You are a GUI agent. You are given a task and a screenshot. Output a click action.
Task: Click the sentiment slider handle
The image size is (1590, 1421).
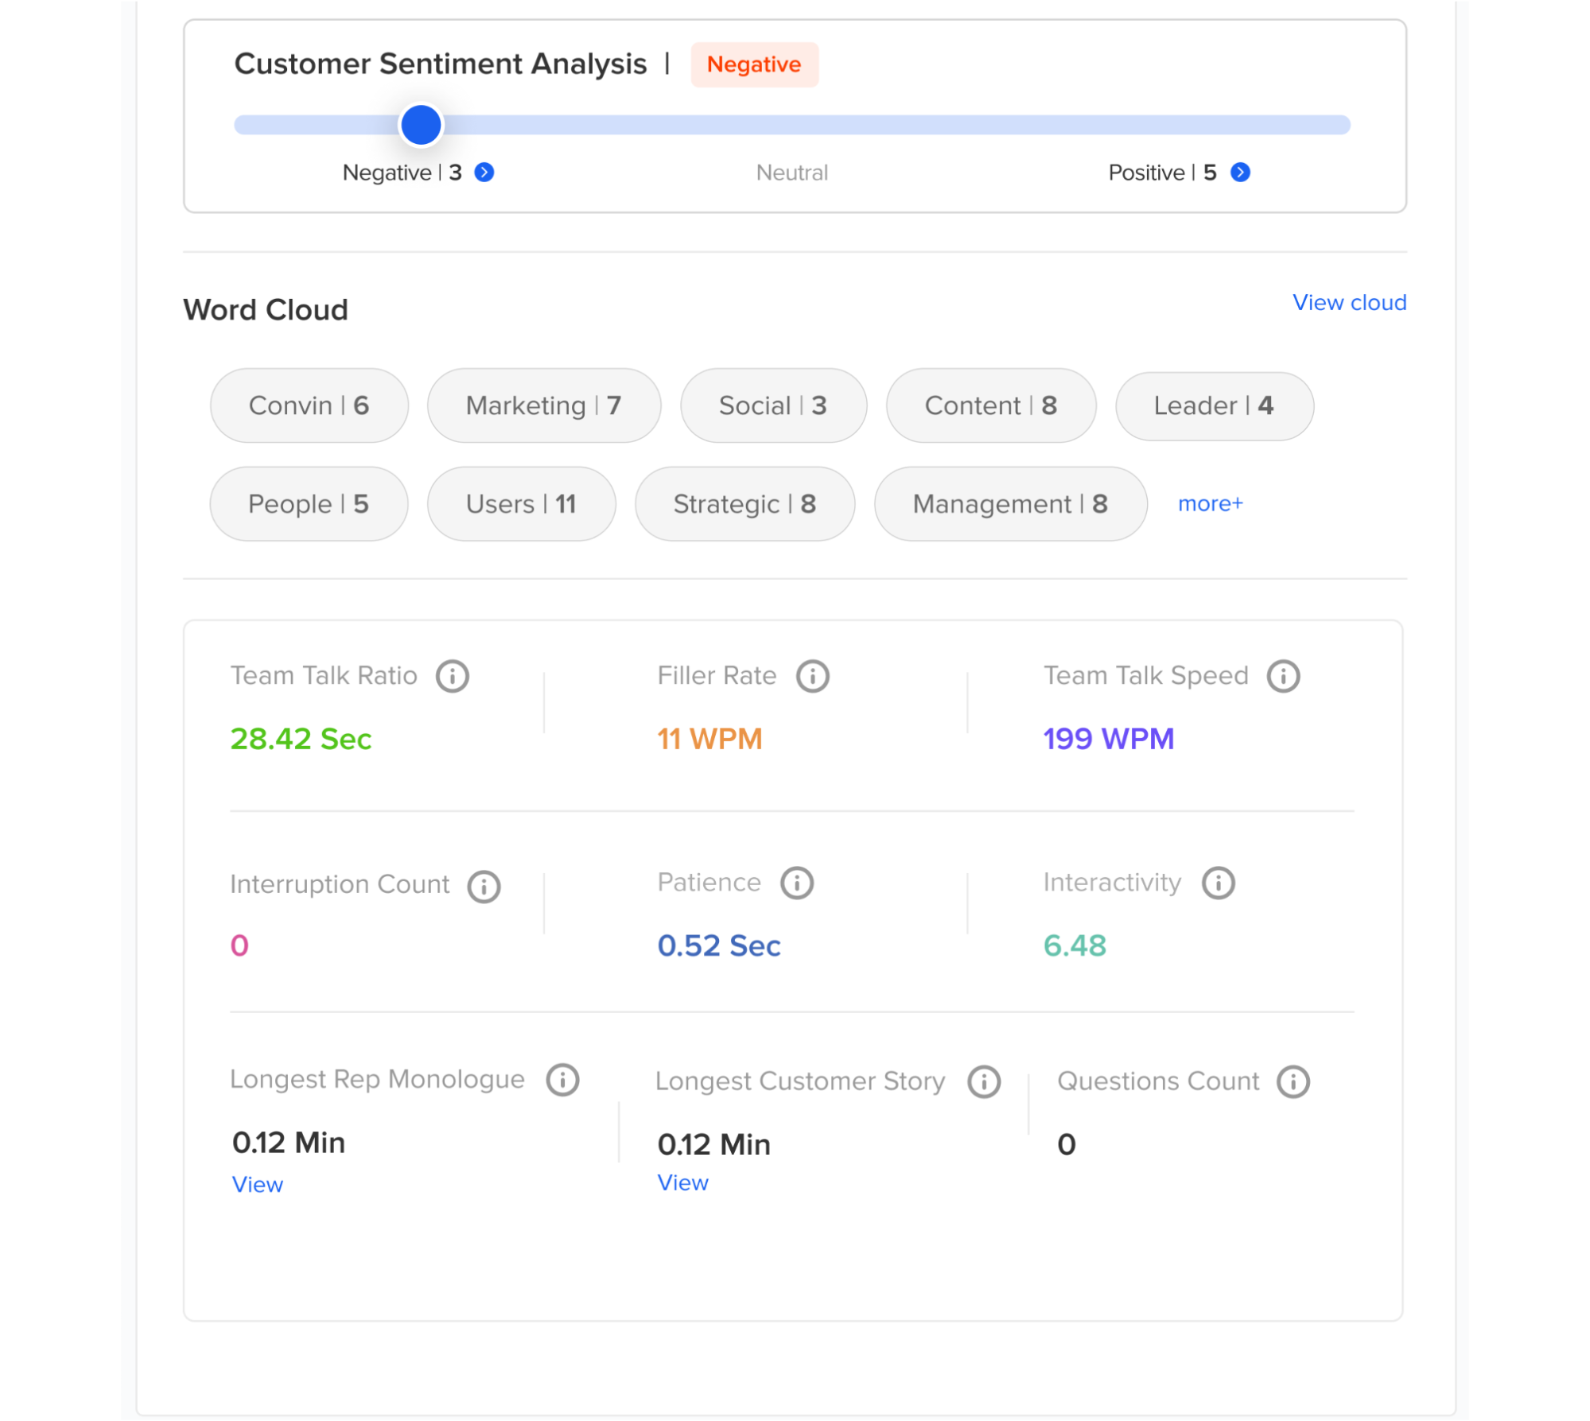(420, 124)
